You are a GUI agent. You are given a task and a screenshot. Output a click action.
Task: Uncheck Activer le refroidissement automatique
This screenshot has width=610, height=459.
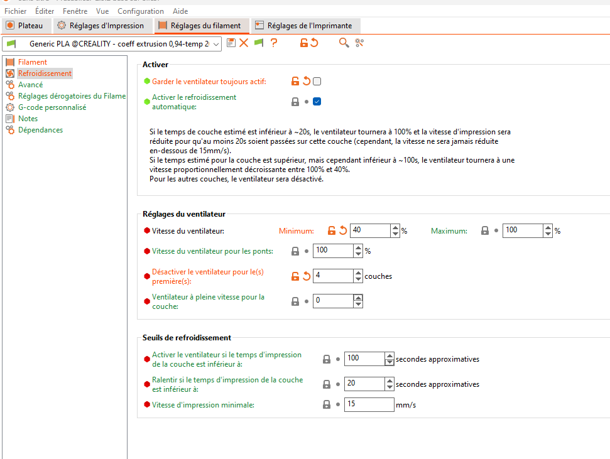tap(317, 102)
